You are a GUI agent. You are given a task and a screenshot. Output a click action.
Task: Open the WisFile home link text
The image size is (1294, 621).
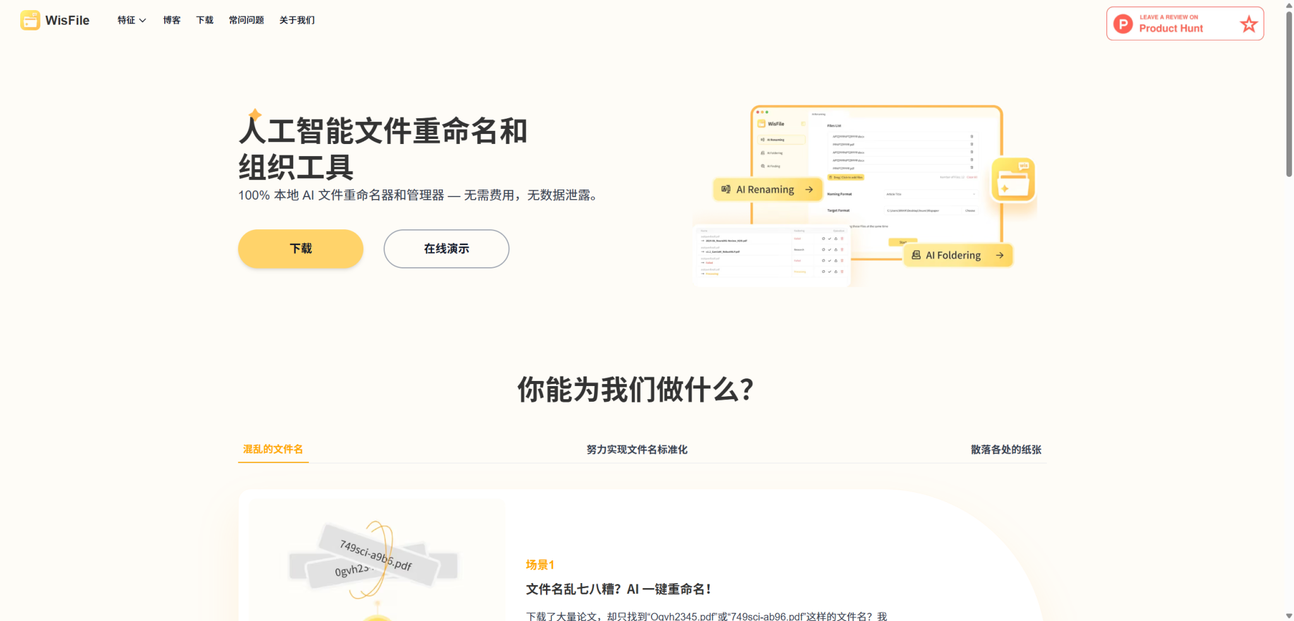point(67,20)
